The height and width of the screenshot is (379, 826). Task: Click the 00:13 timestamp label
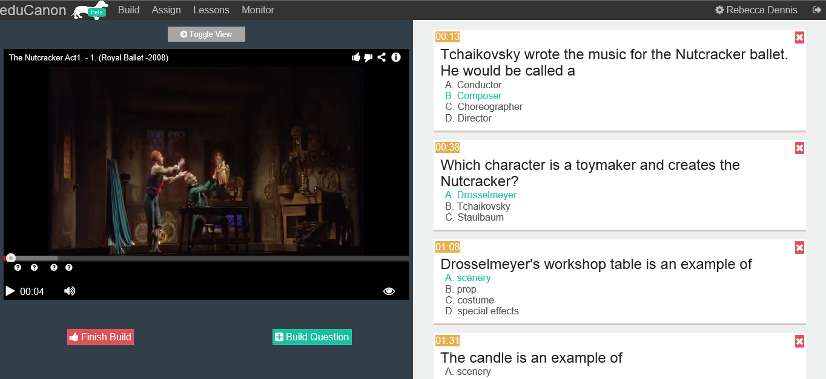click(x=448, y=37)
